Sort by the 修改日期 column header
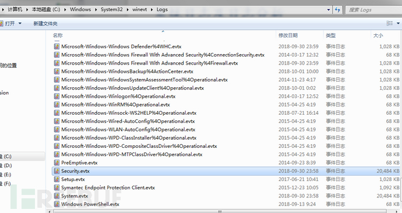This screenshot has width=402, height=213. [288, 35]
